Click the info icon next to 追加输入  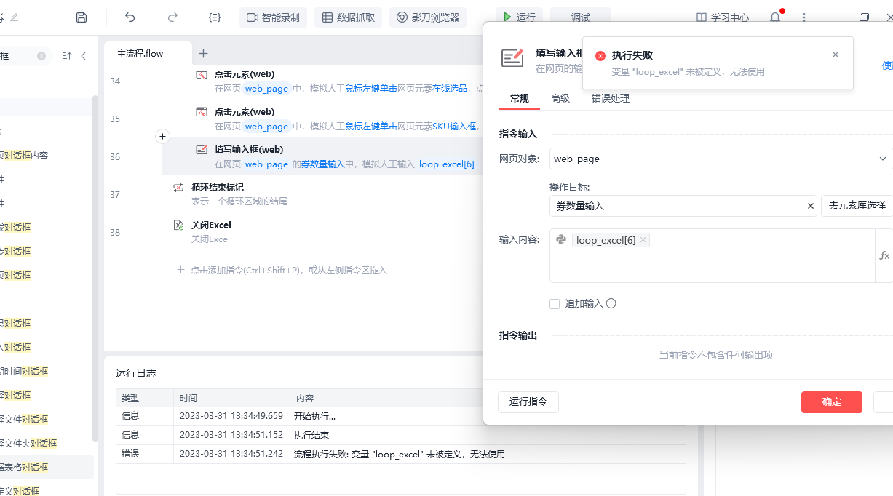[x=611, y=303]
